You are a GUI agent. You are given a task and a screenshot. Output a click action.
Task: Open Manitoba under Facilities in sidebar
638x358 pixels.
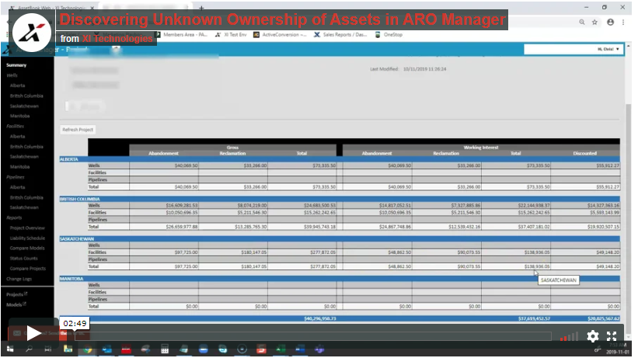(19, 167)
